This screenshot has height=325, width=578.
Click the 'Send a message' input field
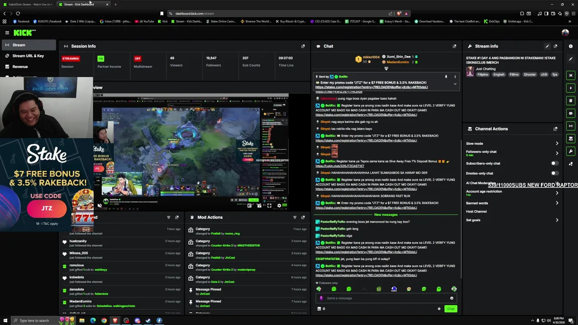(386, 298)
